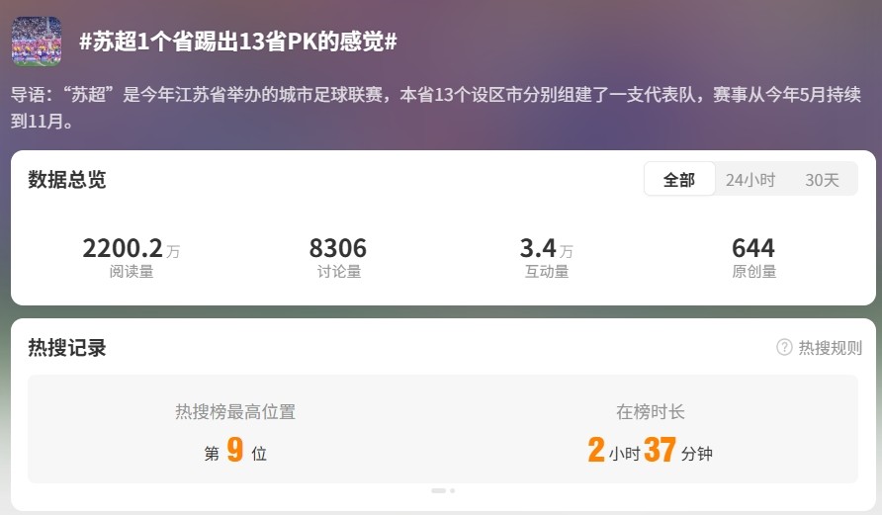882x515 pixels.
Task: Click the 8306 讨论量 statistic
Action: click(x=338, y=257)
